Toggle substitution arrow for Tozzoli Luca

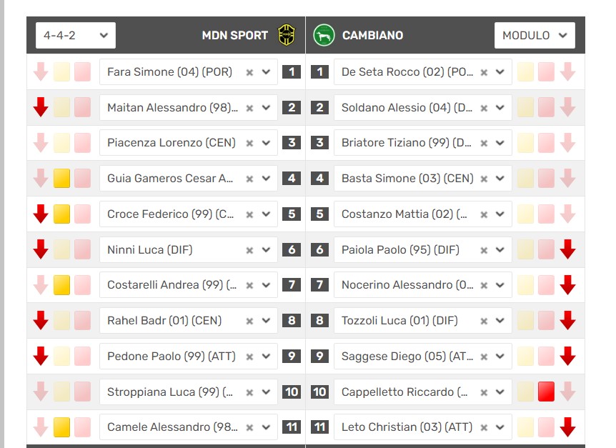point(568,320)
